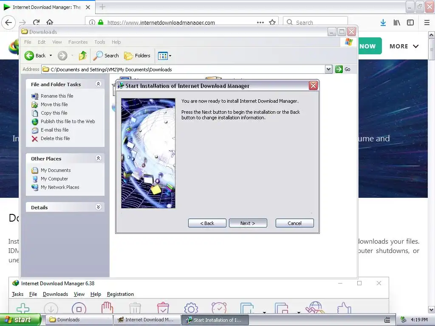
Task: Go up one folder level in Explorer
Action: pyautogui.click(x=82, y=56)
